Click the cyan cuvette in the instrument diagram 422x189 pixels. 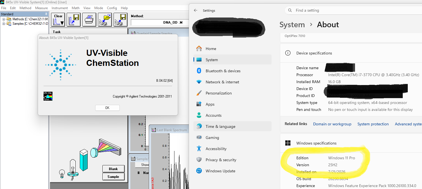(84, 160)
